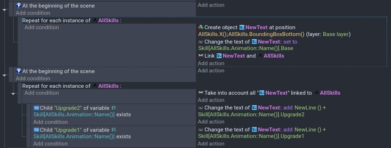Click the Create object action icon
This screenshot has width=391, height=148.
pos(201,27)
